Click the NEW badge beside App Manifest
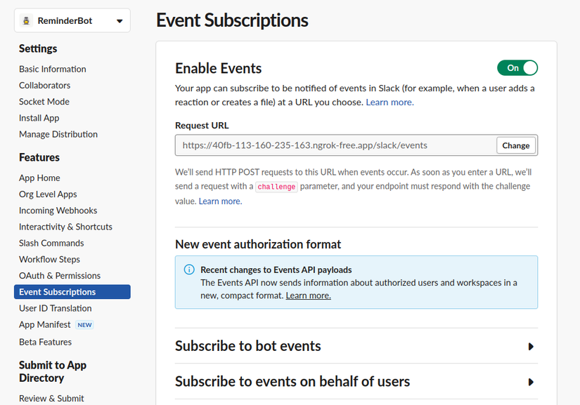This screenshot has width=580, height=405. (84, 325)
